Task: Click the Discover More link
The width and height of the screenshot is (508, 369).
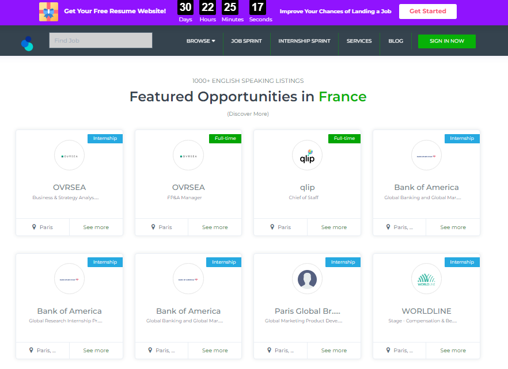Action: (248, 114)
